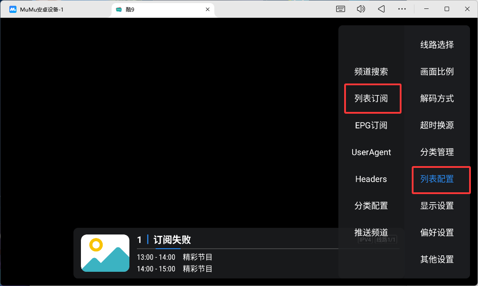Click the back triangle icon

click(382, 9)
